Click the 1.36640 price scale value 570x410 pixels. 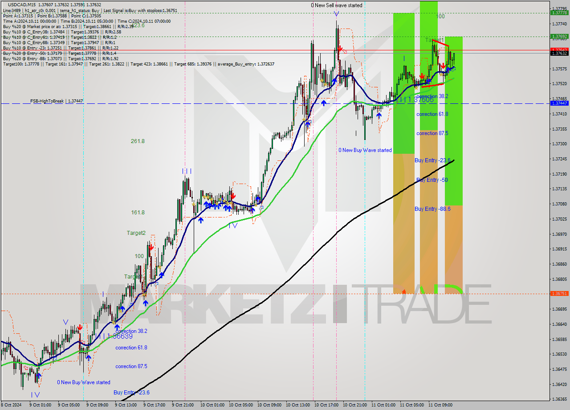pos(559,324)
